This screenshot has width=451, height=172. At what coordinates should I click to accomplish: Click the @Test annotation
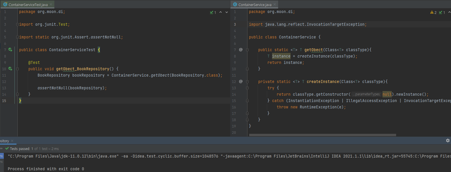[x=34, y=62]
